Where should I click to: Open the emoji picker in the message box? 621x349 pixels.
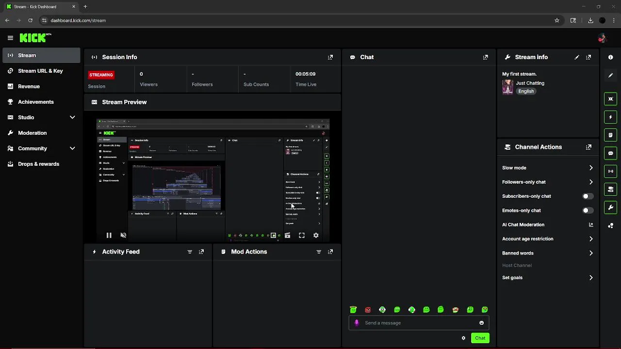[481, 323]
